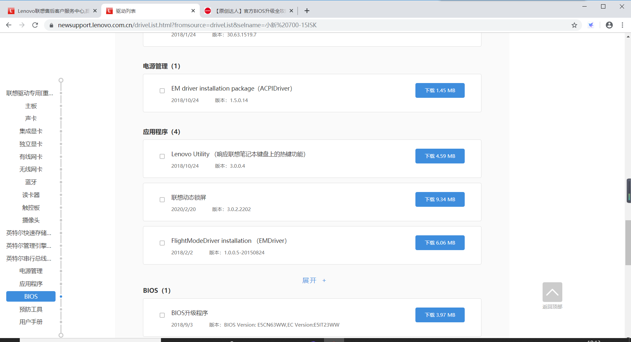This screenshot has height=342, width=631.
Task: Jump to 独立显卡 sidebar section
Action: coord(31,144)
